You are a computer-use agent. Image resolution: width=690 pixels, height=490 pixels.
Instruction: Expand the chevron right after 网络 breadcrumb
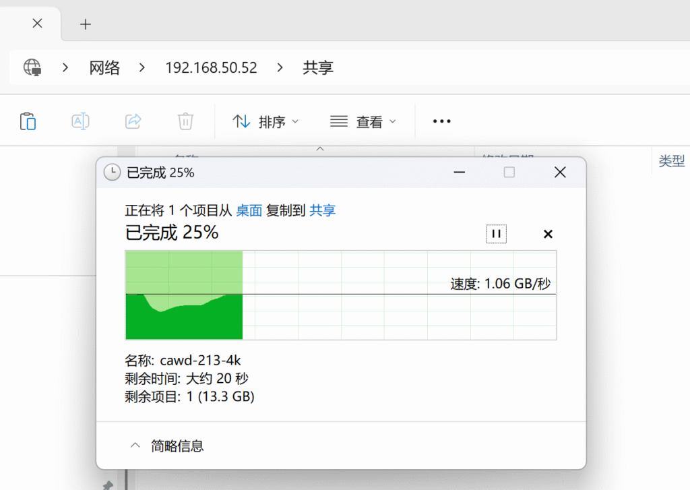[x=142, y=67]
